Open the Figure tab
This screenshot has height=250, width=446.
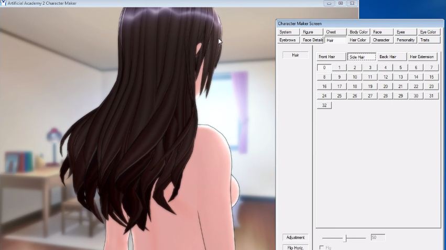pos(312,32)
